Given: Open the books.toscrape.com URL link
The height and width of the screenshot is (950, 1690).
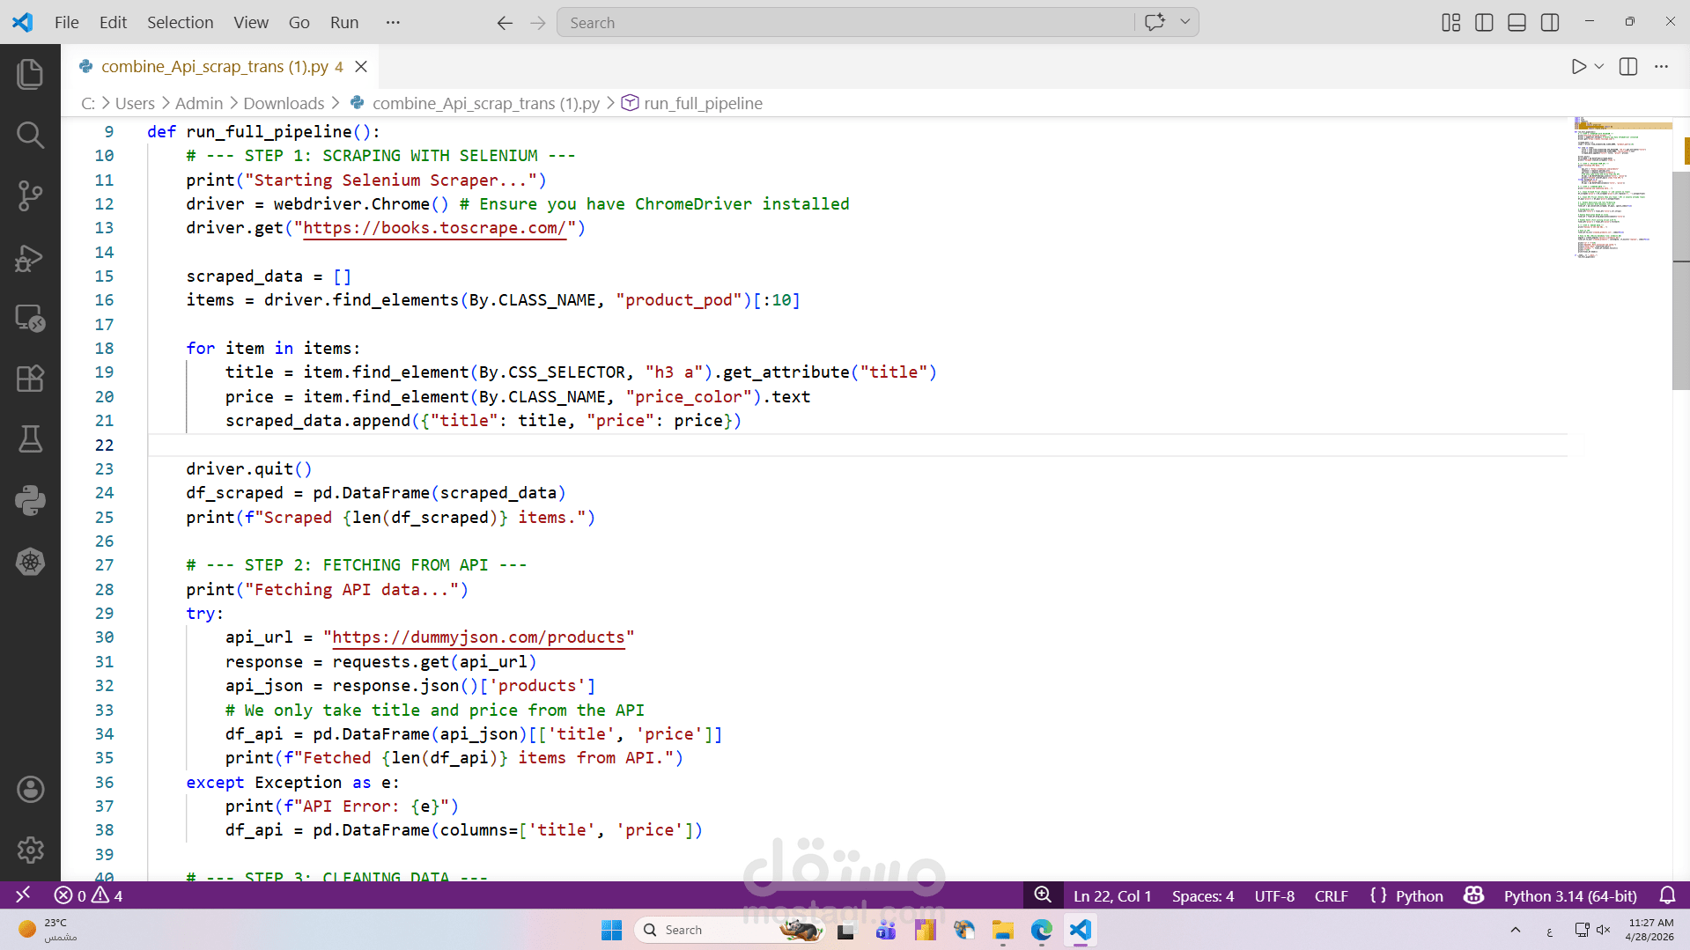Looking at the screenshot, I should 434,228.
